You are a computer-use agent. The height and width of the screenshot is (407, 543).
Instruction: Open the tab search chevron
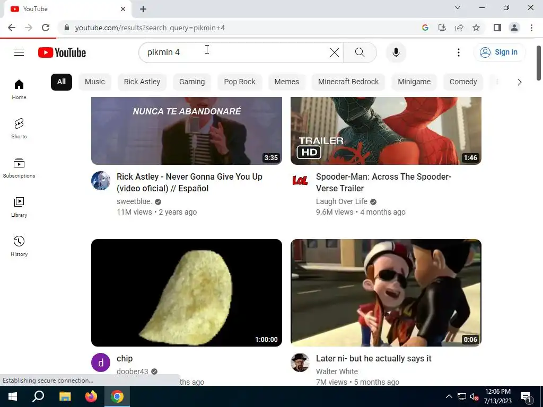pyautogui.click(x=458, y=7)
